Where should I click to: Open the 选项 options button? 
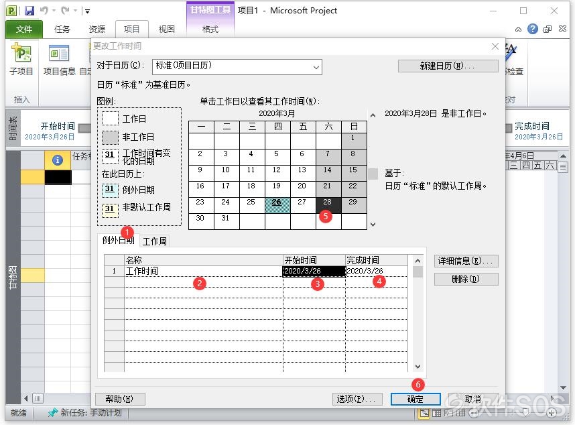(357, 399)
